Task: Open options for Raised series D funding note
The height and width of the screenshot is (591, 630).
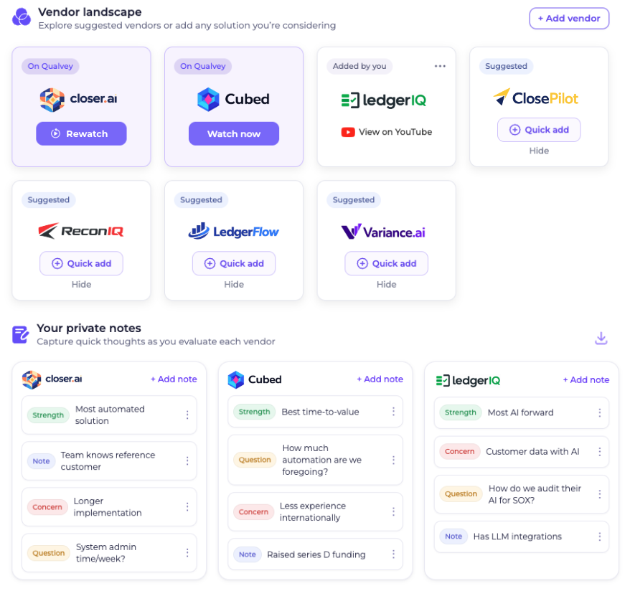Action: (393, 554)
